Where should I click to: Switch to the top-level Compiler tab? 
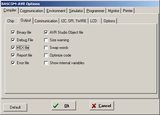pos(10,10)
